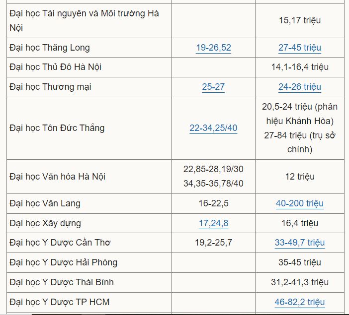The height and width of the screenshot is (315, 349).
Task: Open the 22-34,25/40 Tôn Đức Thắng link
Action: click(x=213, y=128)
